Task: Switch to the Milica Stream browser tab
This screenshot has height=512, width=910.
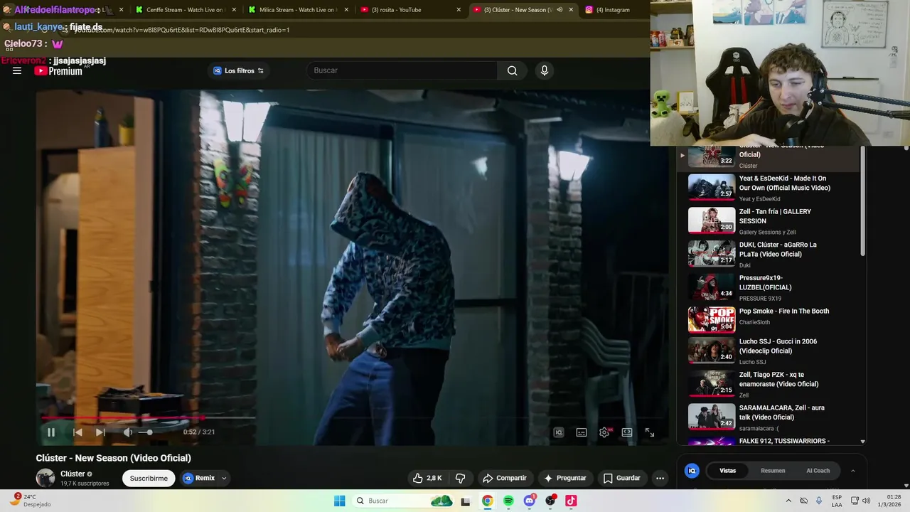Action: [x=297, y=10]
